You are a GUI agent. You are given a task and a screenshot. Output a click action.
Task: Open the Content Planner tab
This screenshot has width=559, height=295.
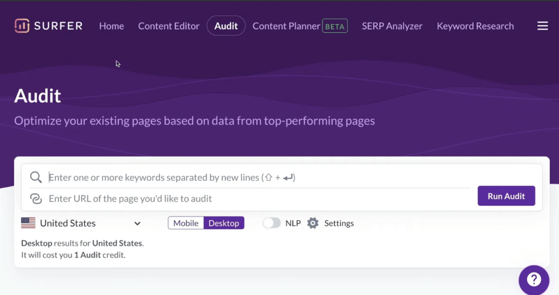pos(286,26)
